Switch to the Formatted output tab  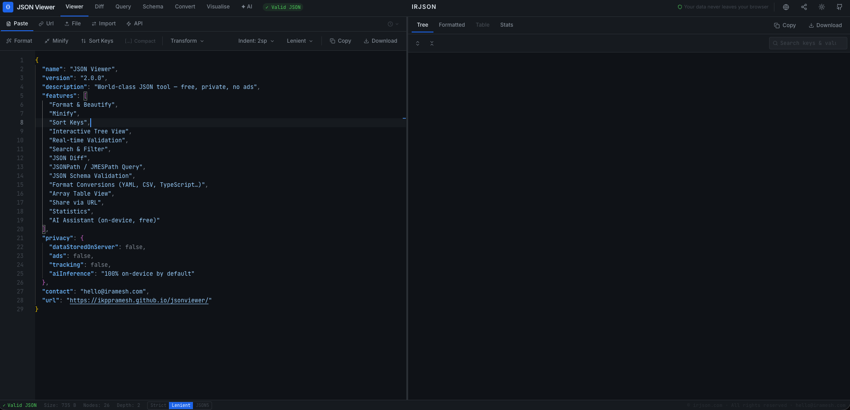point(452,25)
